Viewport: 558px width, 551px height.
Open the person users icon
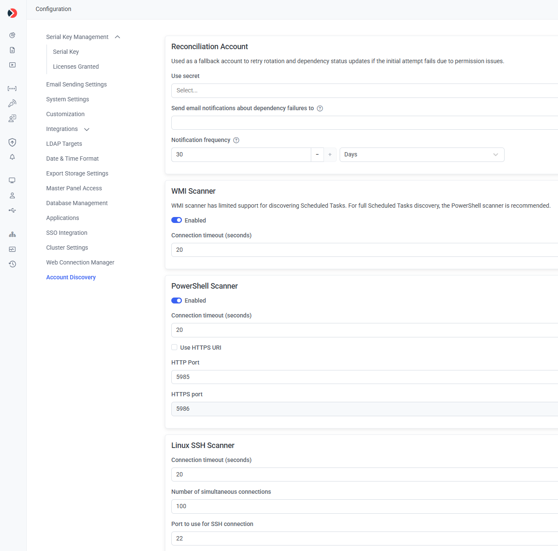click(x=12, y=195)
